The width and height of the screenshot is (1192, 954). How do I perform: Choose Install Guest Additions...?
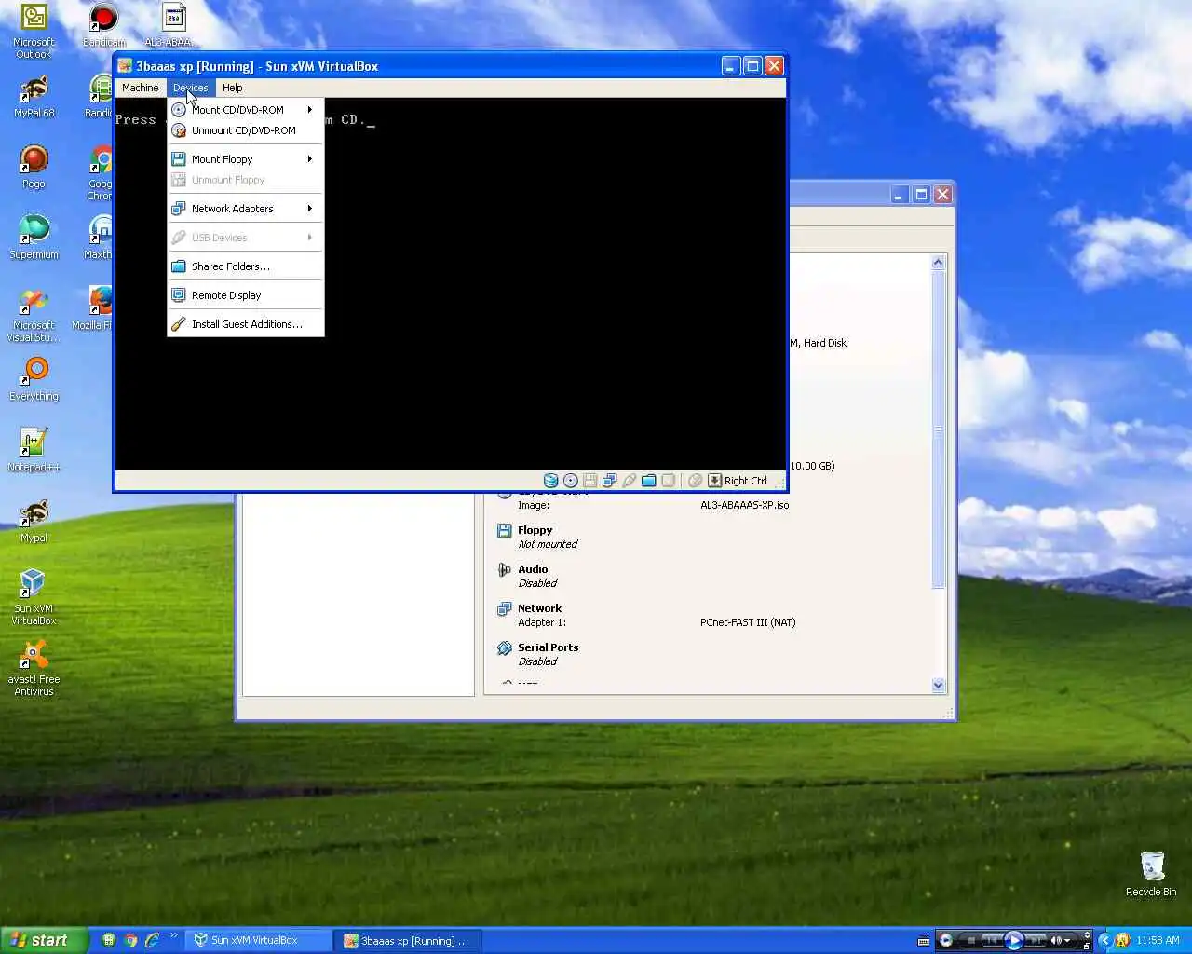tap(245, 324)
